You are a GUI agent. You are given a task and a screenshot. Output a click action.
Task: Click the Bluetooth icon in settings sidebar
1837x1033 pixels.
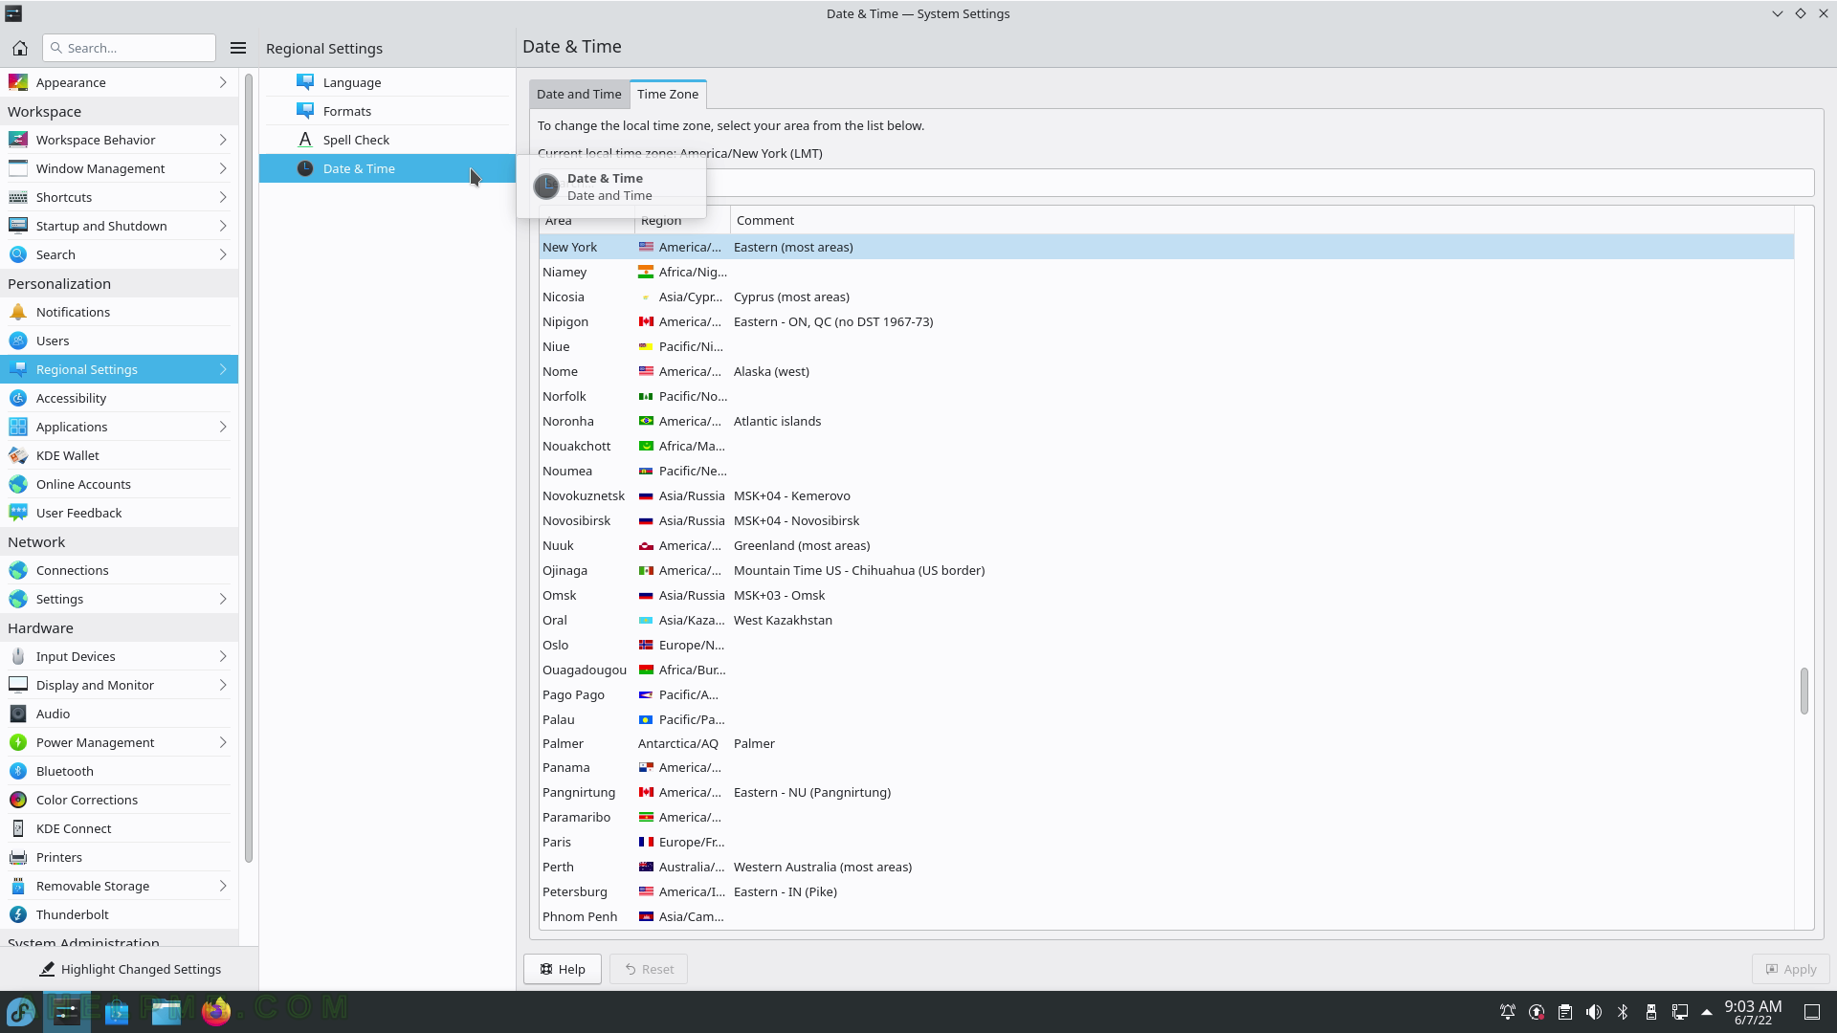18,771
